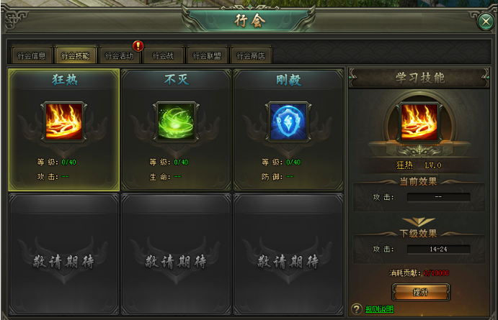Open the 行会信息 tab
This screenshot has width=498, height=320.
coord(31,56)
